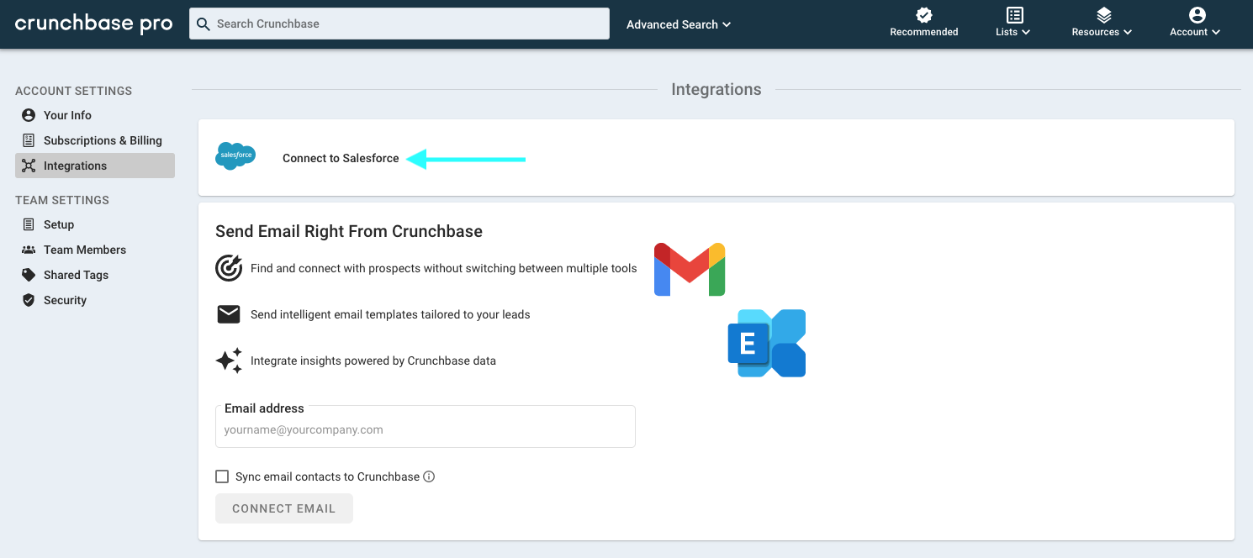Open the Advanced Search dropdown
The image size is (1253, 558).
(678, 24)
